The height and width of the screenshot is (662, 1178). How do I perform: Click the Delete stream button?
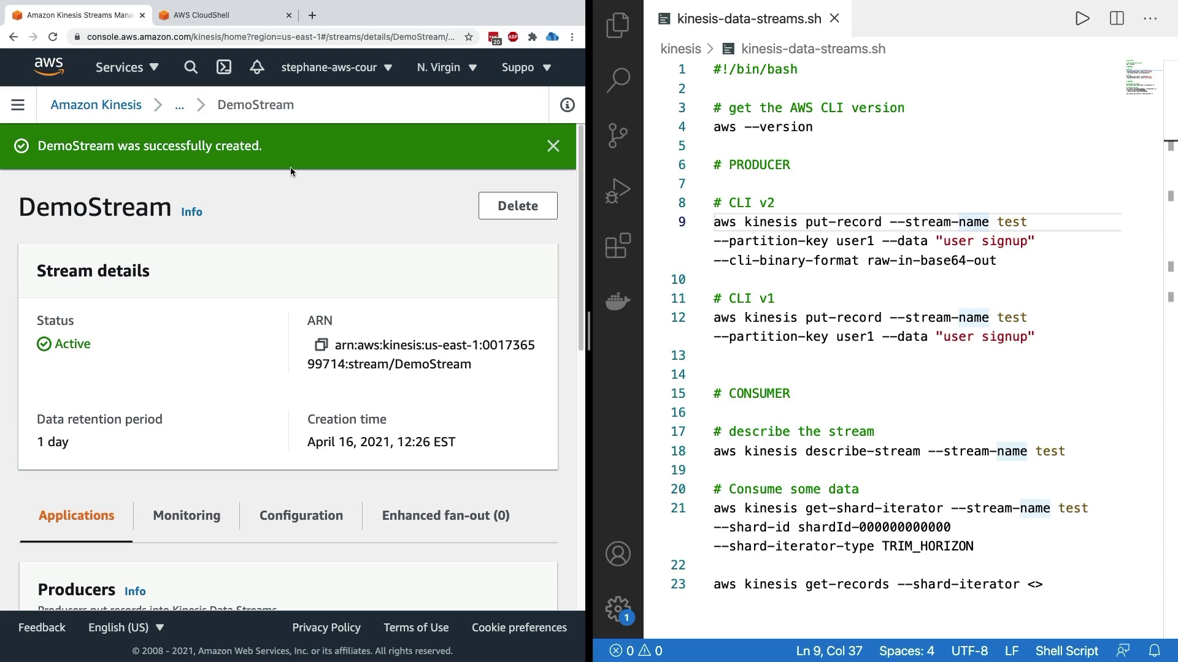coord(517,206)
